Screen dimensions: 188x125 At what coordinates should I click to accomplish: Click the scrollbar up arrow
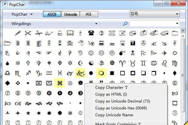coord(183,36)
